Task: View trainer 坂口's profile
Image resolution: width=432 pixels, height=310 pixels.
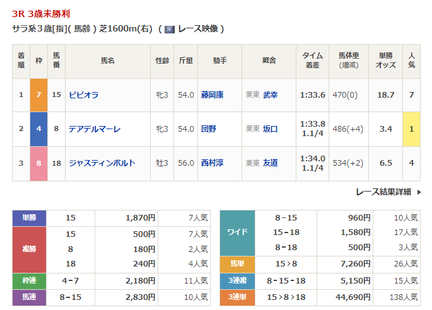Action: pos(270,129)
